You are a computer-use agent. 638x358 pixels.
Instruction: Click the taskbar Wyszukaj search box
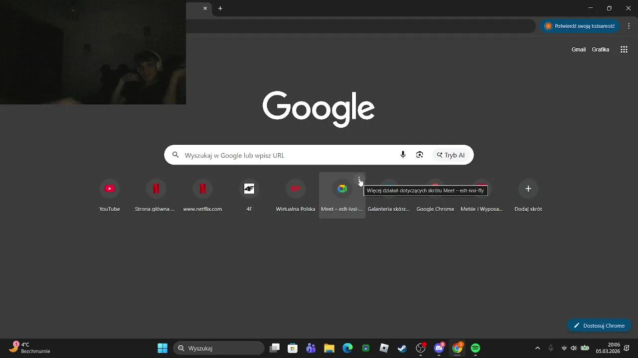pyautogui.click(x=219, y=348)
